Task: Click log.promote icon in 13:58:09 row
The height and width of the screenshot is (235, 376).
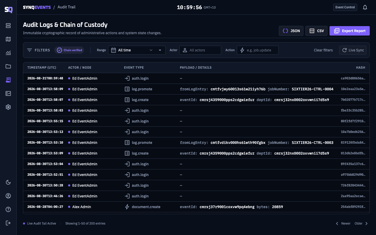Action: 127,89
